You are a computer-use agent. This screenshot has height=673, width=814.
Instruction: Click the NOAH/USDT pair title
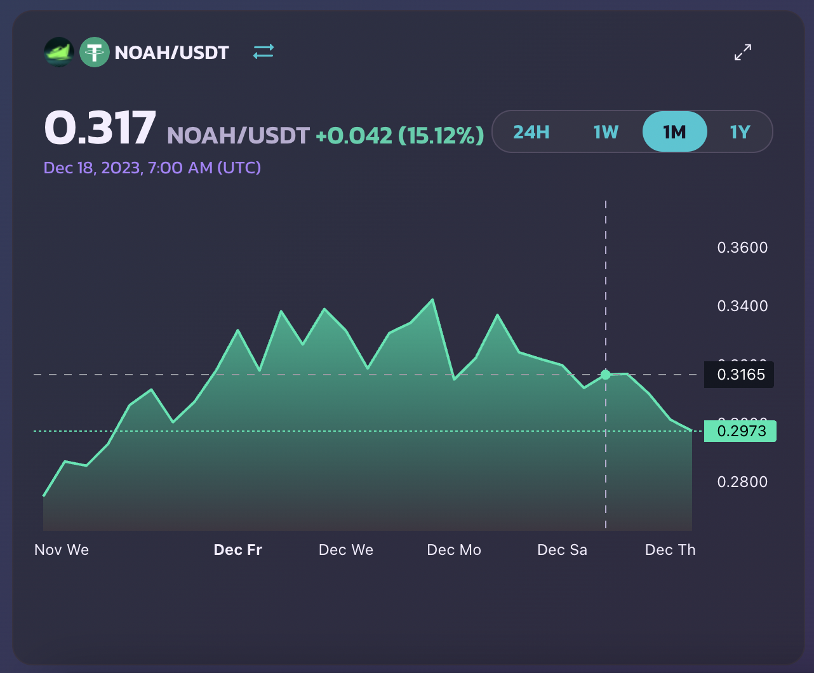point(171,52)
